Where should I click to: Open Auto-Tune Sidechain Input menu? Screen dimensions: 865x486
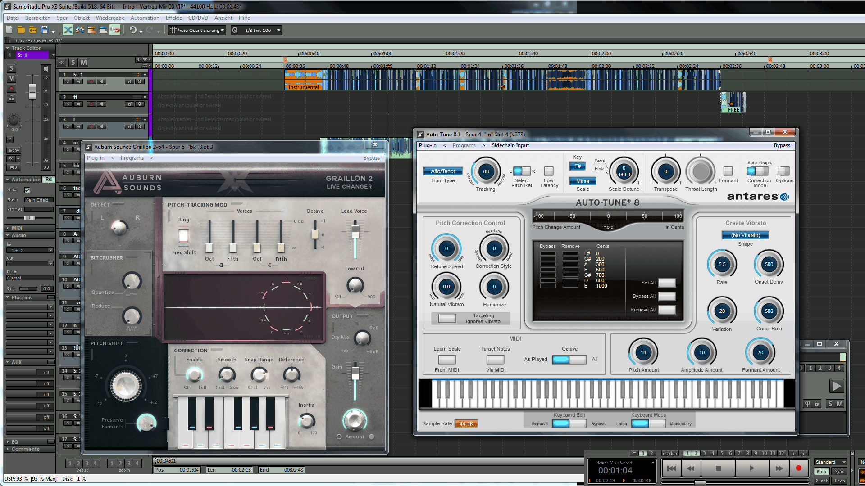tap(510, 145)
